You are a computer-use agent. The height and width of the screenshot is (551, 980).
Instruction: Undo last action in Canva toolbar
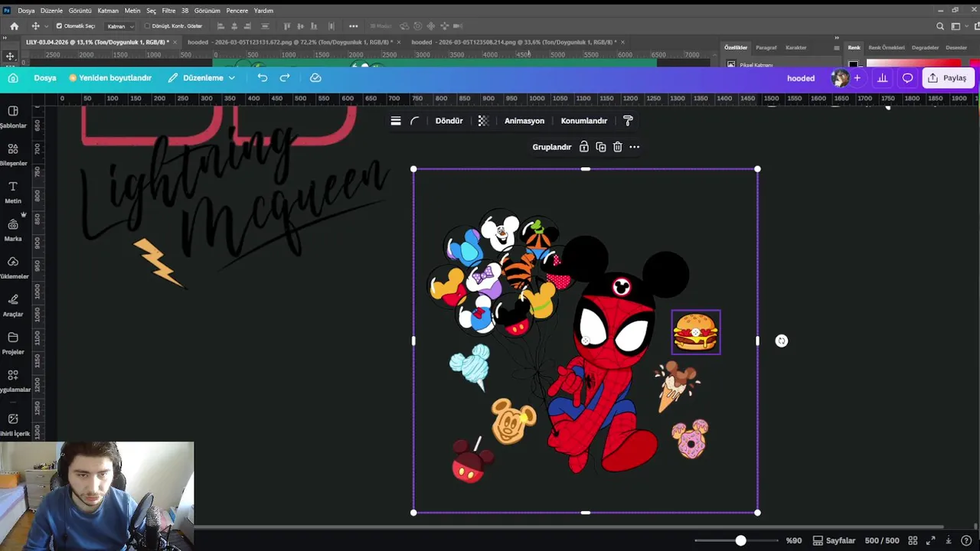click(263, 77)
